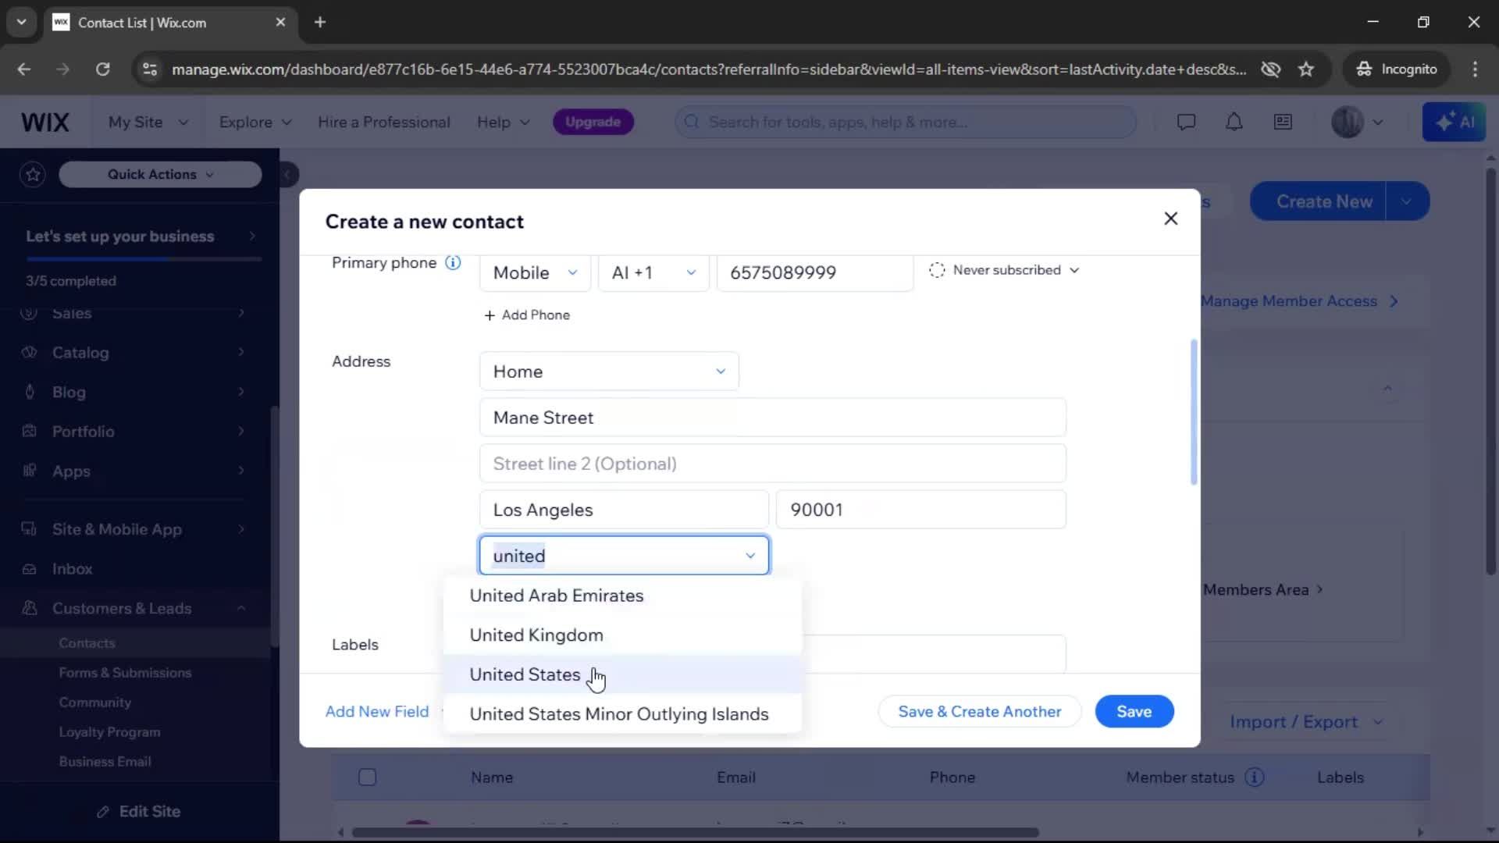Open the Never subscribed status dropdown
The height and width of the screenshot is (843, 1499).
pos(1004,270)
